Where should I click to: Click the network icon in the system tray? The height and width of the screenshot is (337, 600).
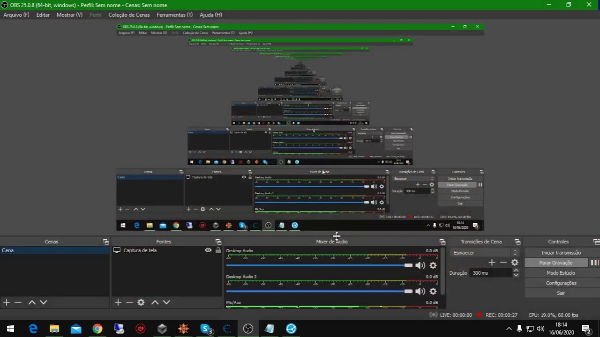tap(530, 329)
